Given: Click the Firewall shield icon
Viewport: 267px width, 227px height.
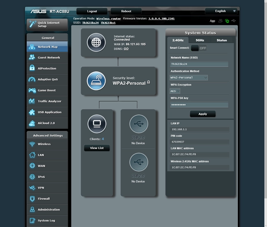Looking at the screenshot, I should [32, 199].
